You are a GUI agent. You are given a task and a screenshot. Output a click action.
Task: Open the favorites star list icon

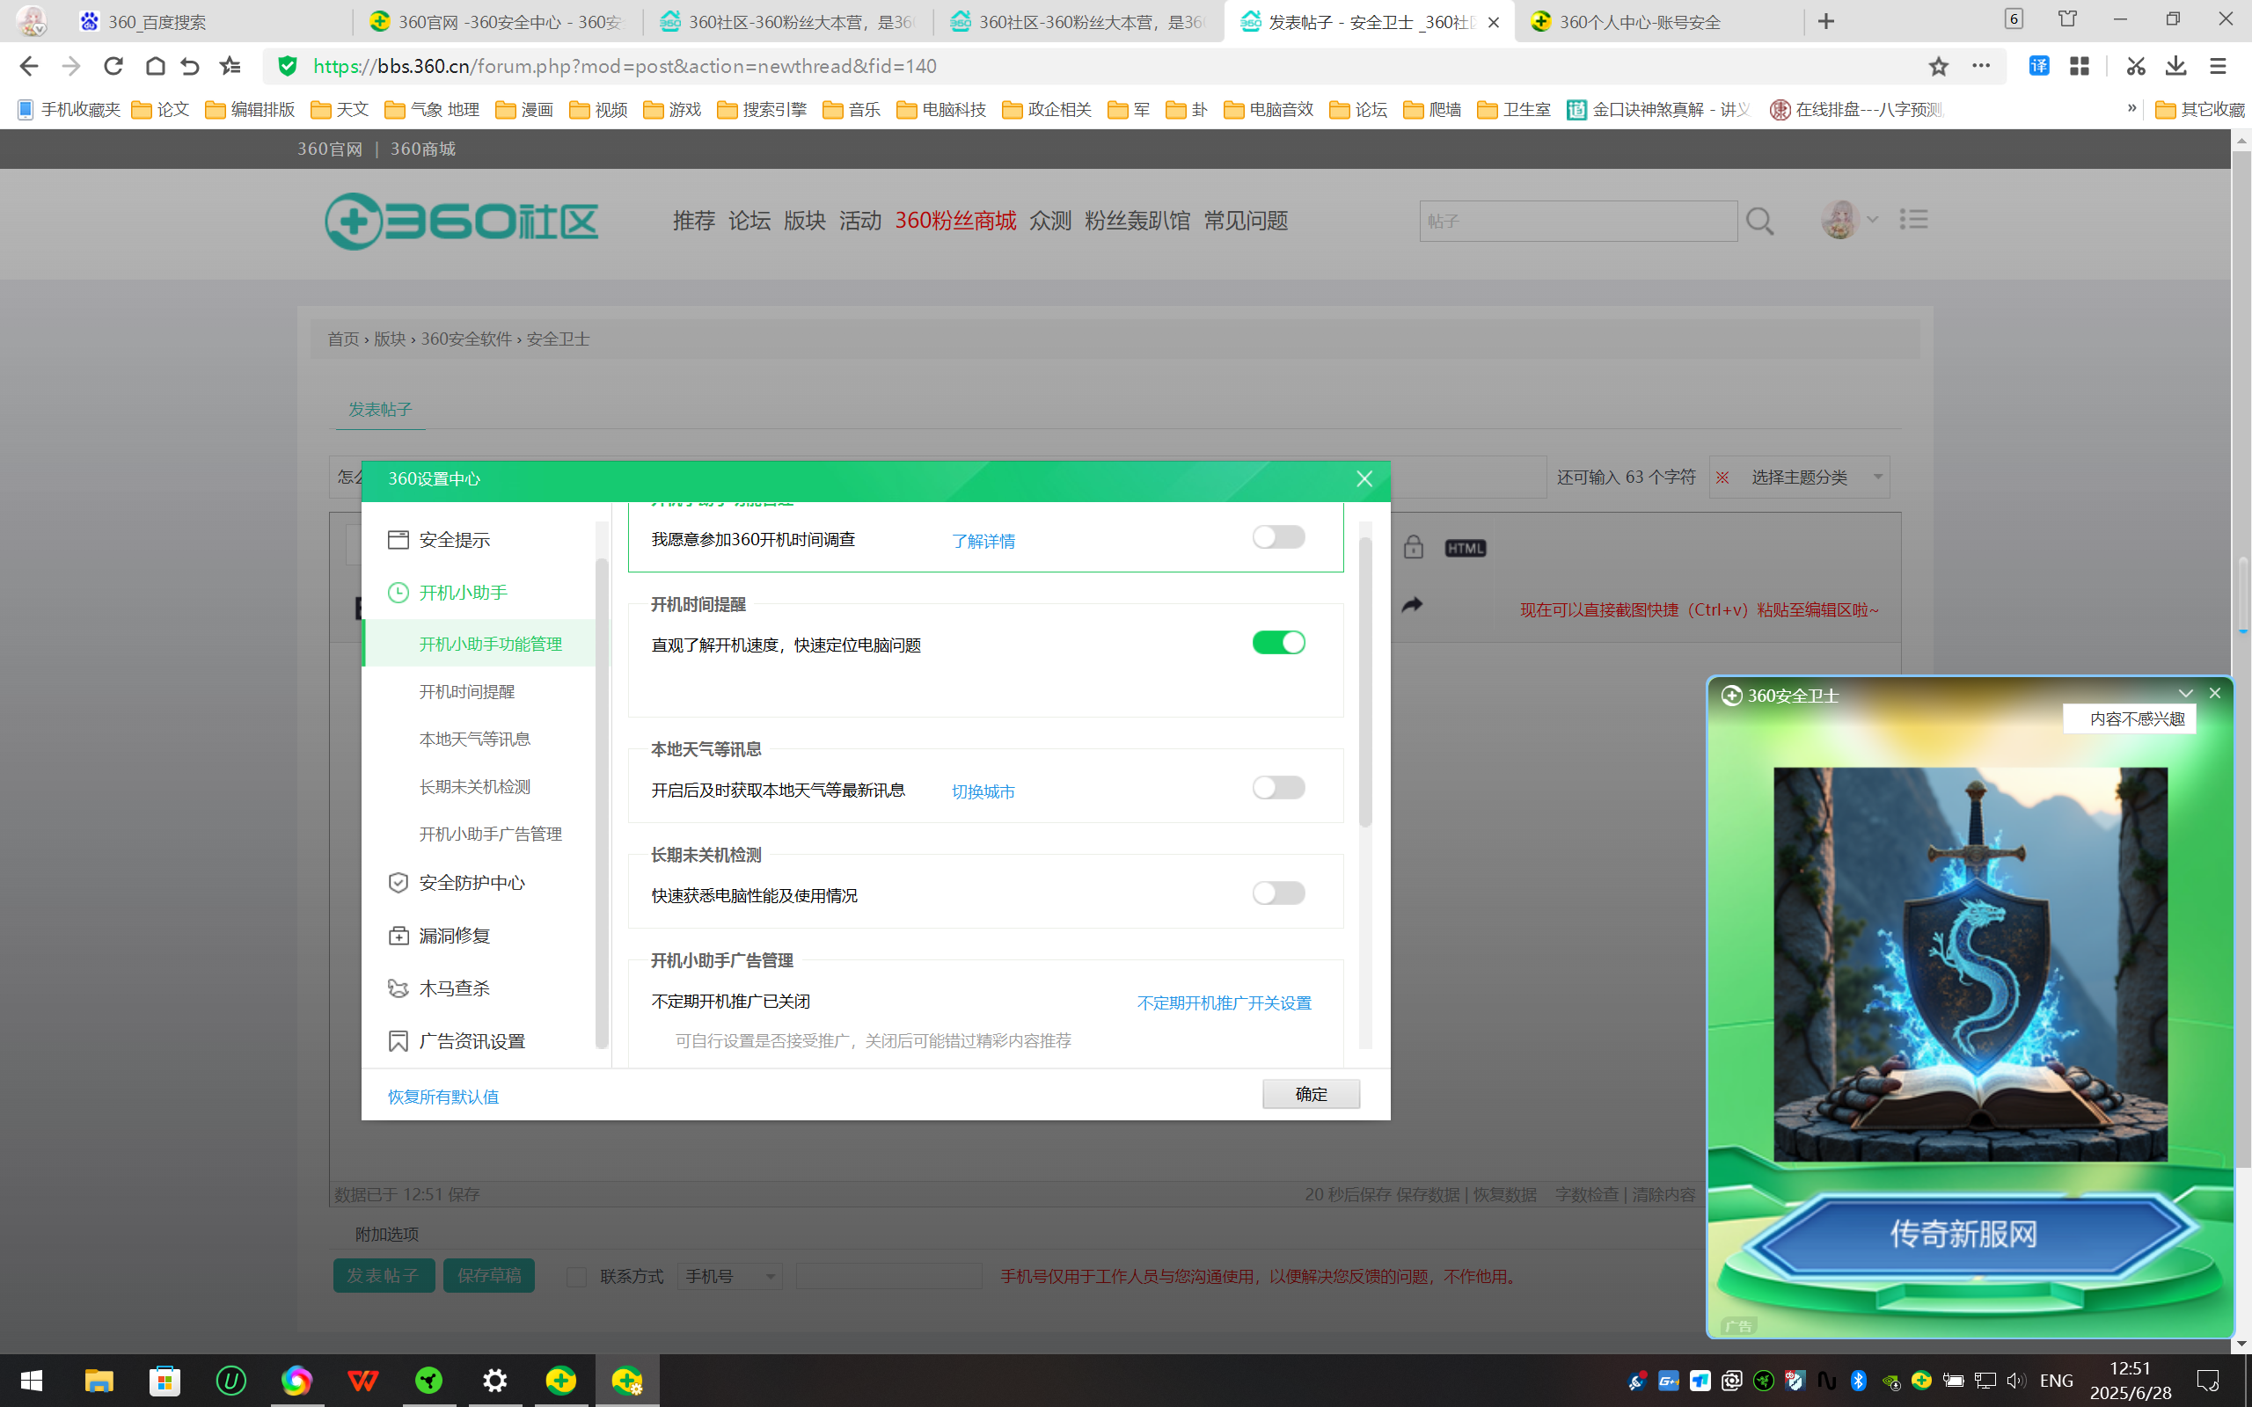click(229, 66)
